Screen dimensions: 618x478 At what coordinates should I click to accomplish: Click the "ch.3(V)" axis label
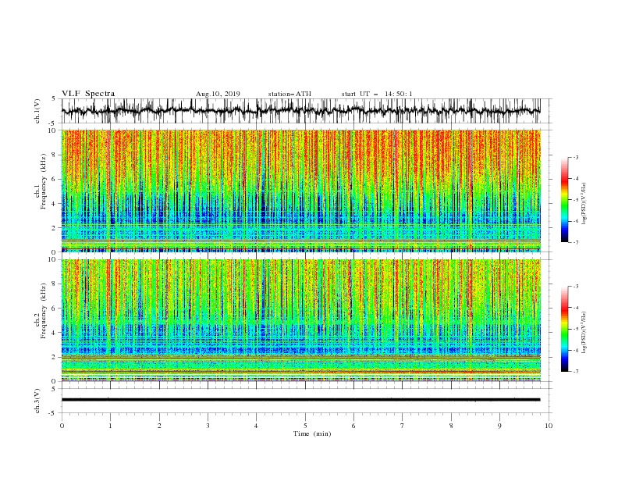tap(37, 401)
